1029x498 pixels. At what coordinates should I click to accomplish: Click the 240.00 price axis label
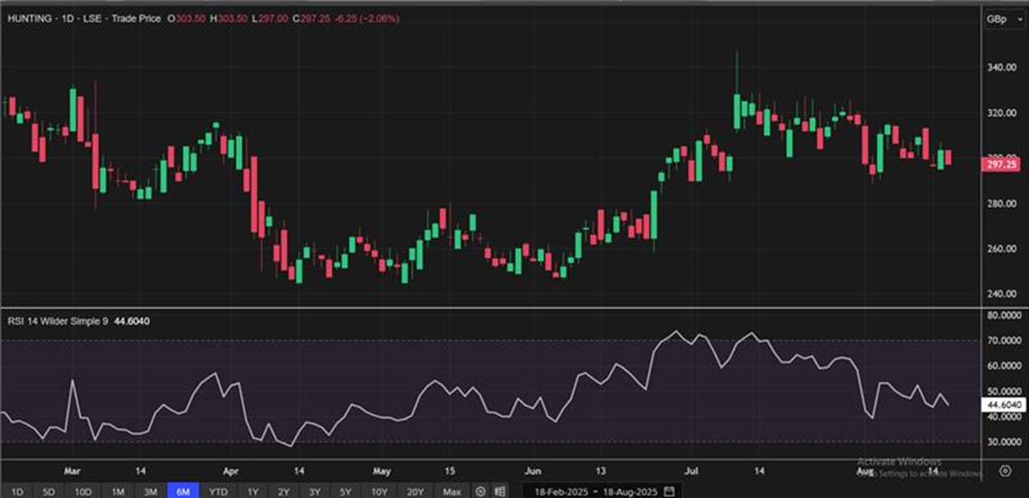pos(1002,294)
